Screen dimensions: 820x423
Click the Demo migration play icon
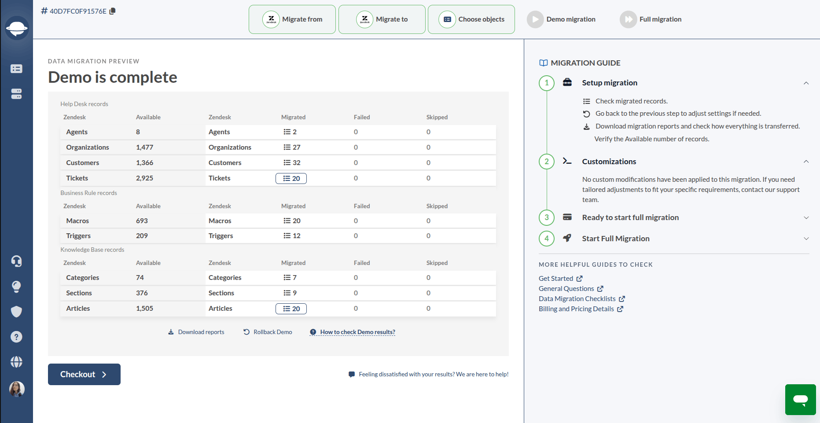pos(535,19)
